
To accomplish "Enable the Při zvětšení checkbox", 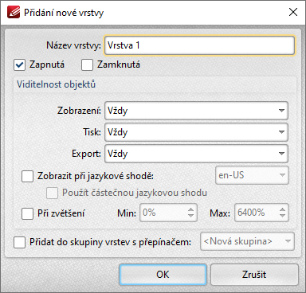I will coord(27,213).
